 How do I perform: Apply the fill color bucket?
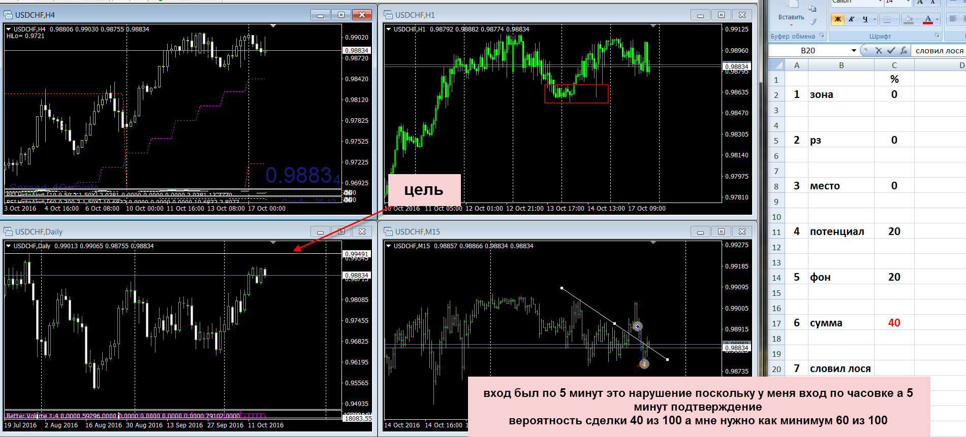tap(909, 19)
